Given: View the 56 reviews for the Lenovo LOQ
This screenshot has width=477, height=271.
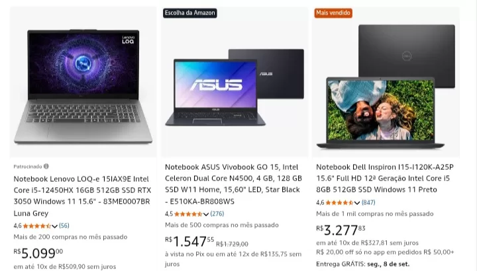Looking at the screenshot, I should click(64, 225).
